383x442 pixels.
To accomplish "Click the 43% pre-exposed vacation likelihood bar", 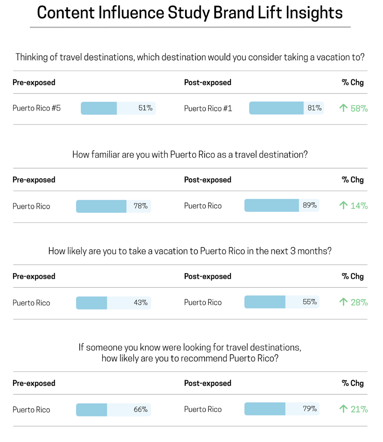I will tap(113, 303).
